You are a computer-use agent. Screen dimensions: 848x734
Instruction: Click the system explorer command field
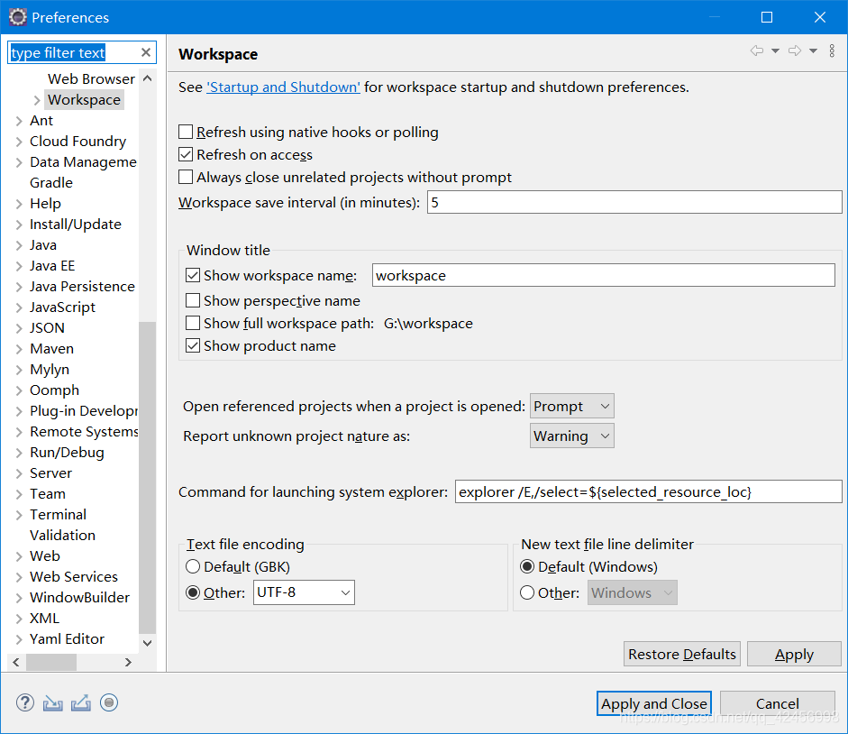649,491
